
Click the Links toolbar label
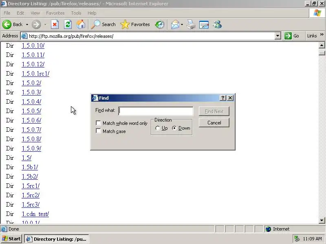coord(312,36)
